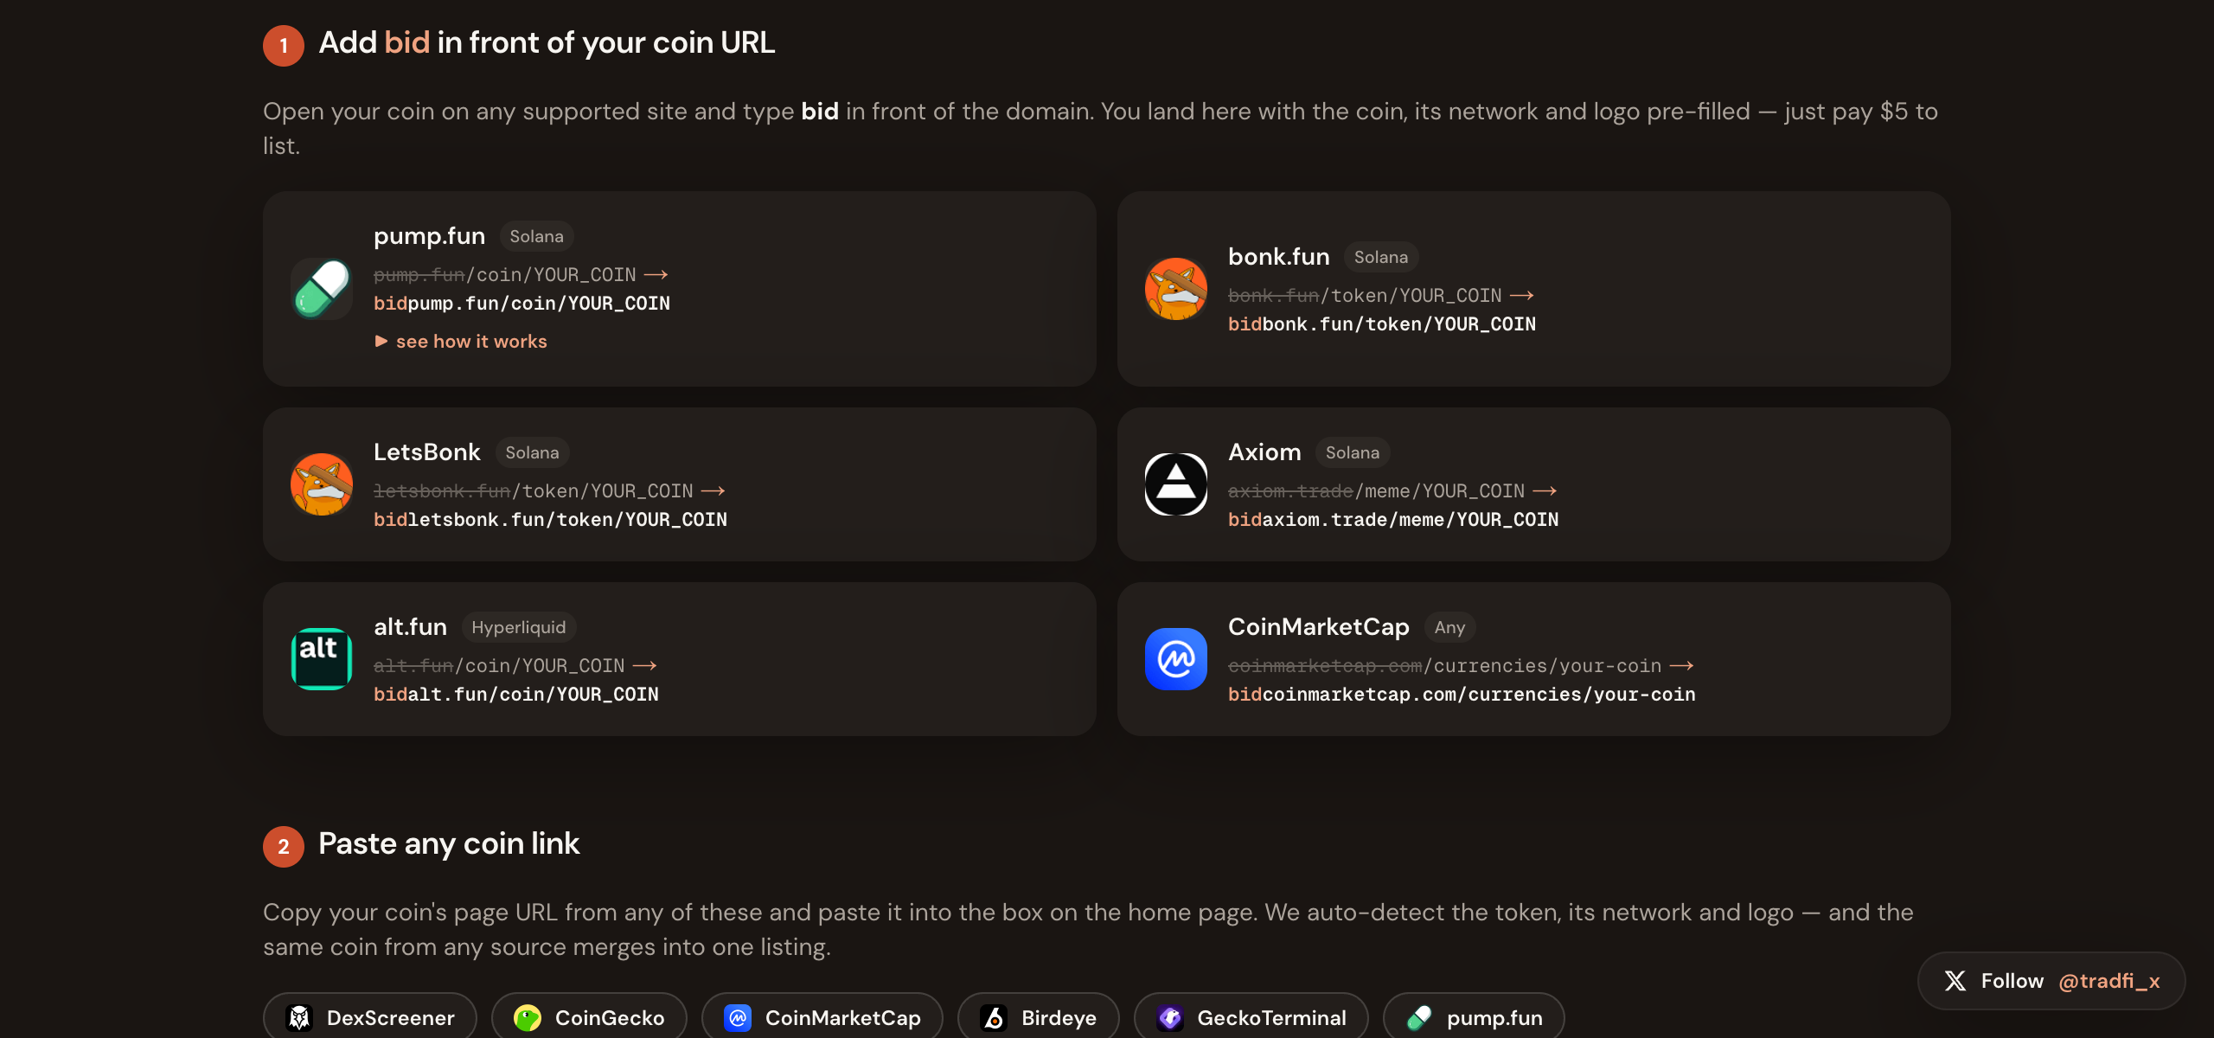This screenshot has width=2214, height=1038.
Task: Click the Birdeye icon
Action: [994, 1018]
